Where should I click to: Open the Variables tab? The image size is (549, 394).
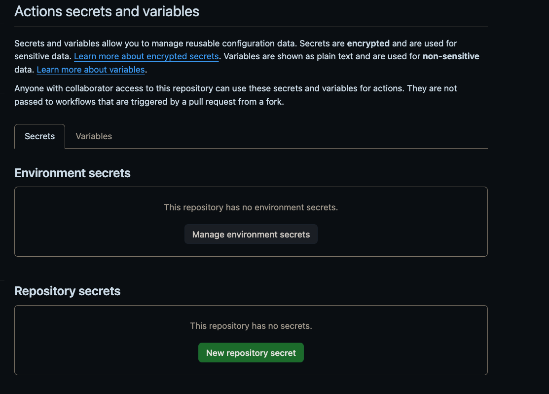[x=94, y=136]
